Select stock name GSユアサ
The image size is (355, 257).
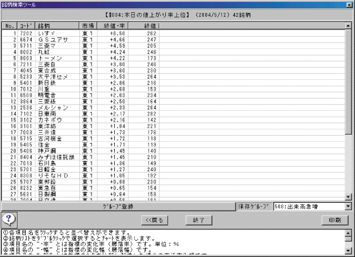tap(53, 40)
